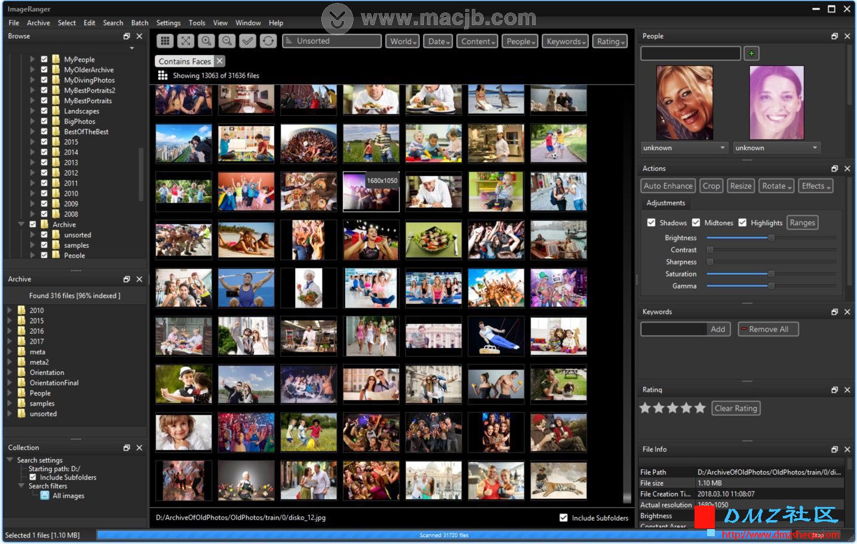The image size is (857, 544).
Task: Open the Select menu
Action: pyautogui.click(x=67, y=23)
